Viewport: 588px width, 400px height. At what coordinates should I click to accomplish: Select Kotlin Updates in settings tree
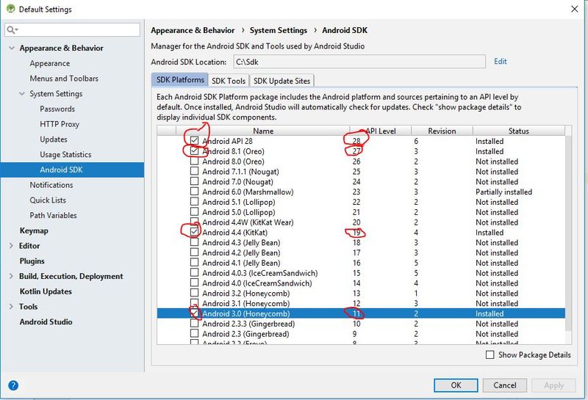pyautogui.click(x=46, y=291)
